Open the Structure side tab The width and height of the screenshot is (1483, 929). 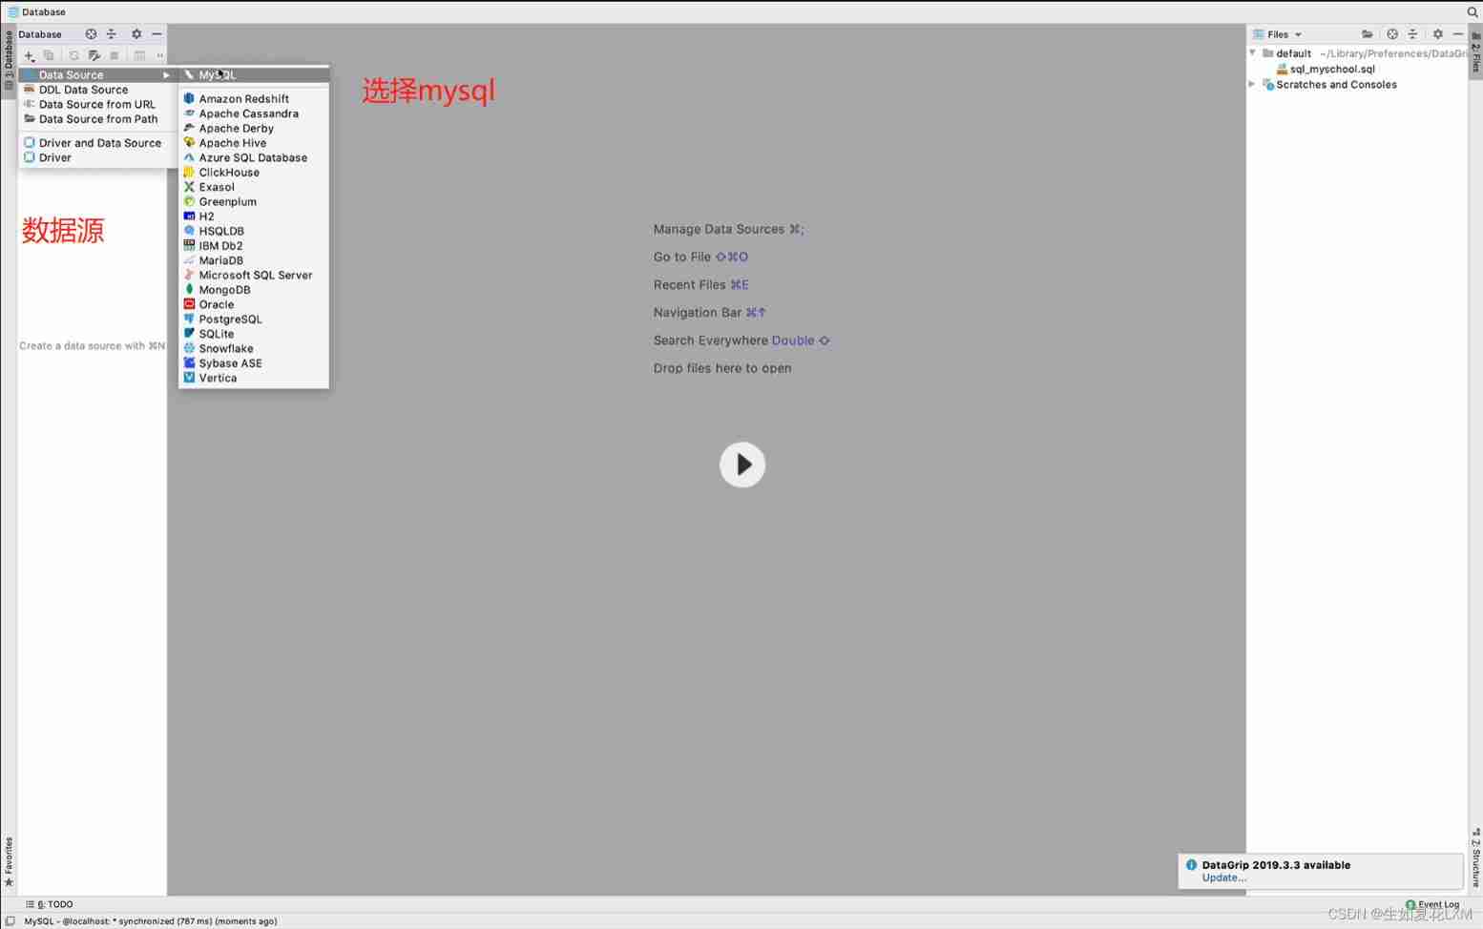tap(1475, 857)
